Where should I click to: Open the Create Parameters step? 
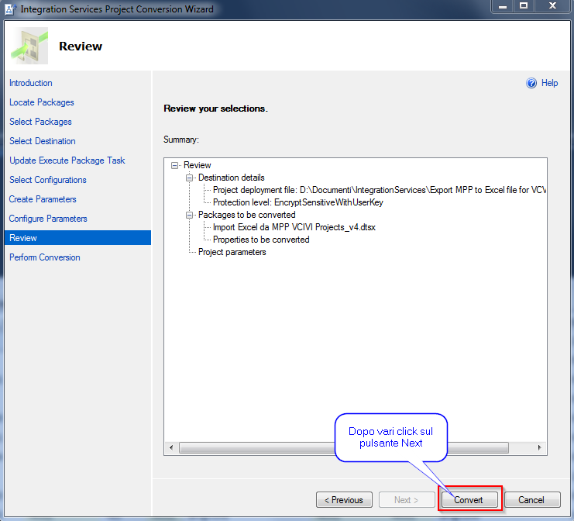(x=43, y=199)
